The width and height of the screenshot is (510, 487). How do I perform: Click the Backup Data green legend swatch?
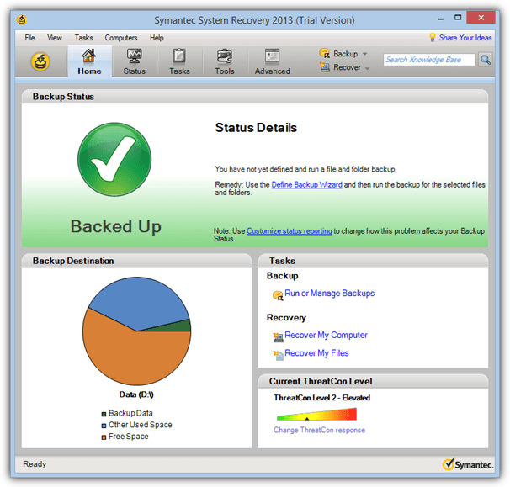tap(104, 414)
